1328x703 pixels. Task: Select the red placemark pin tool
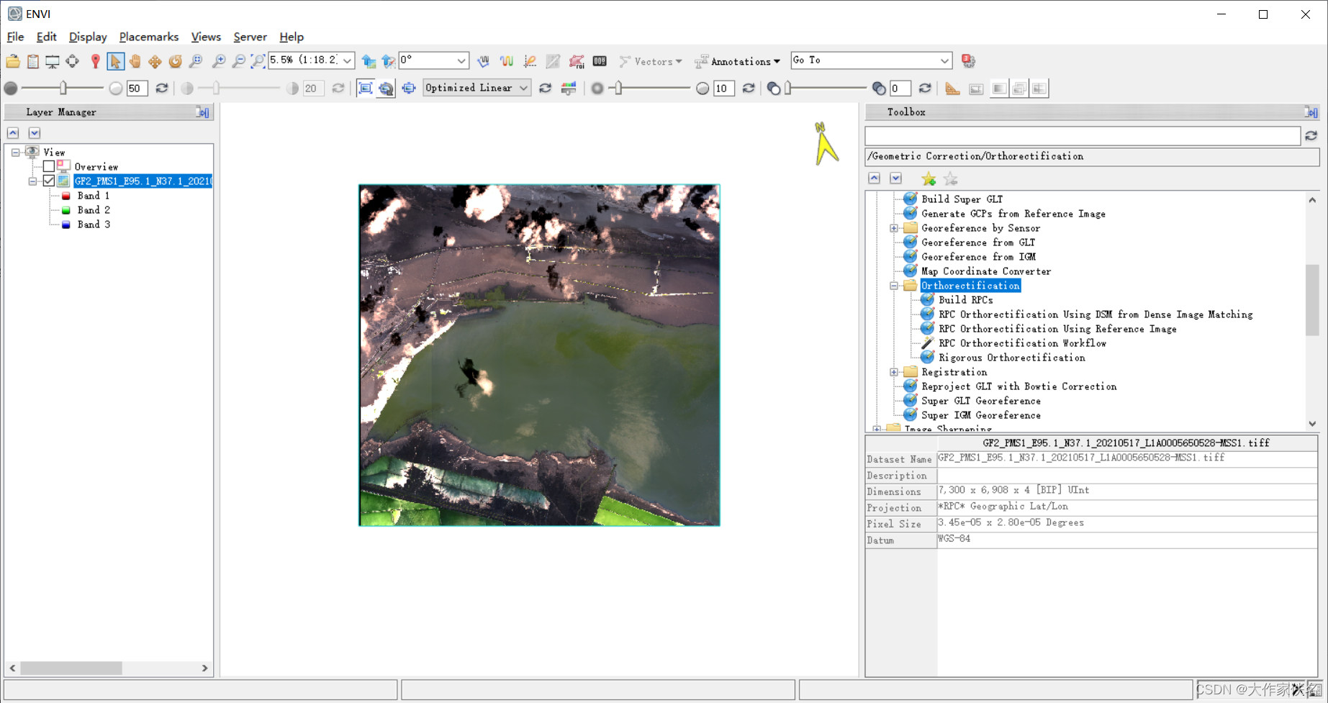click(x=95, y=61)
